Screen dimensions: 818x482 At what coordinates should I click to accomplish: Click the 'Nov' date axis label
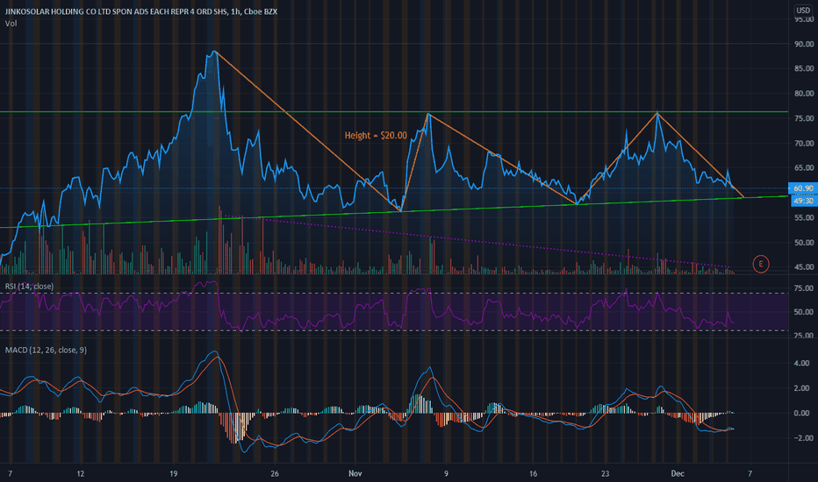pos(355,473)
